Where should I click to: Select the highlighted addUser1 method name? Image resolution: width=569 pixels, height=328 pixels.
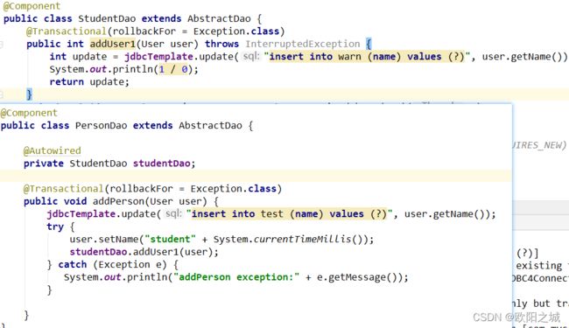[x=113, y=44]
